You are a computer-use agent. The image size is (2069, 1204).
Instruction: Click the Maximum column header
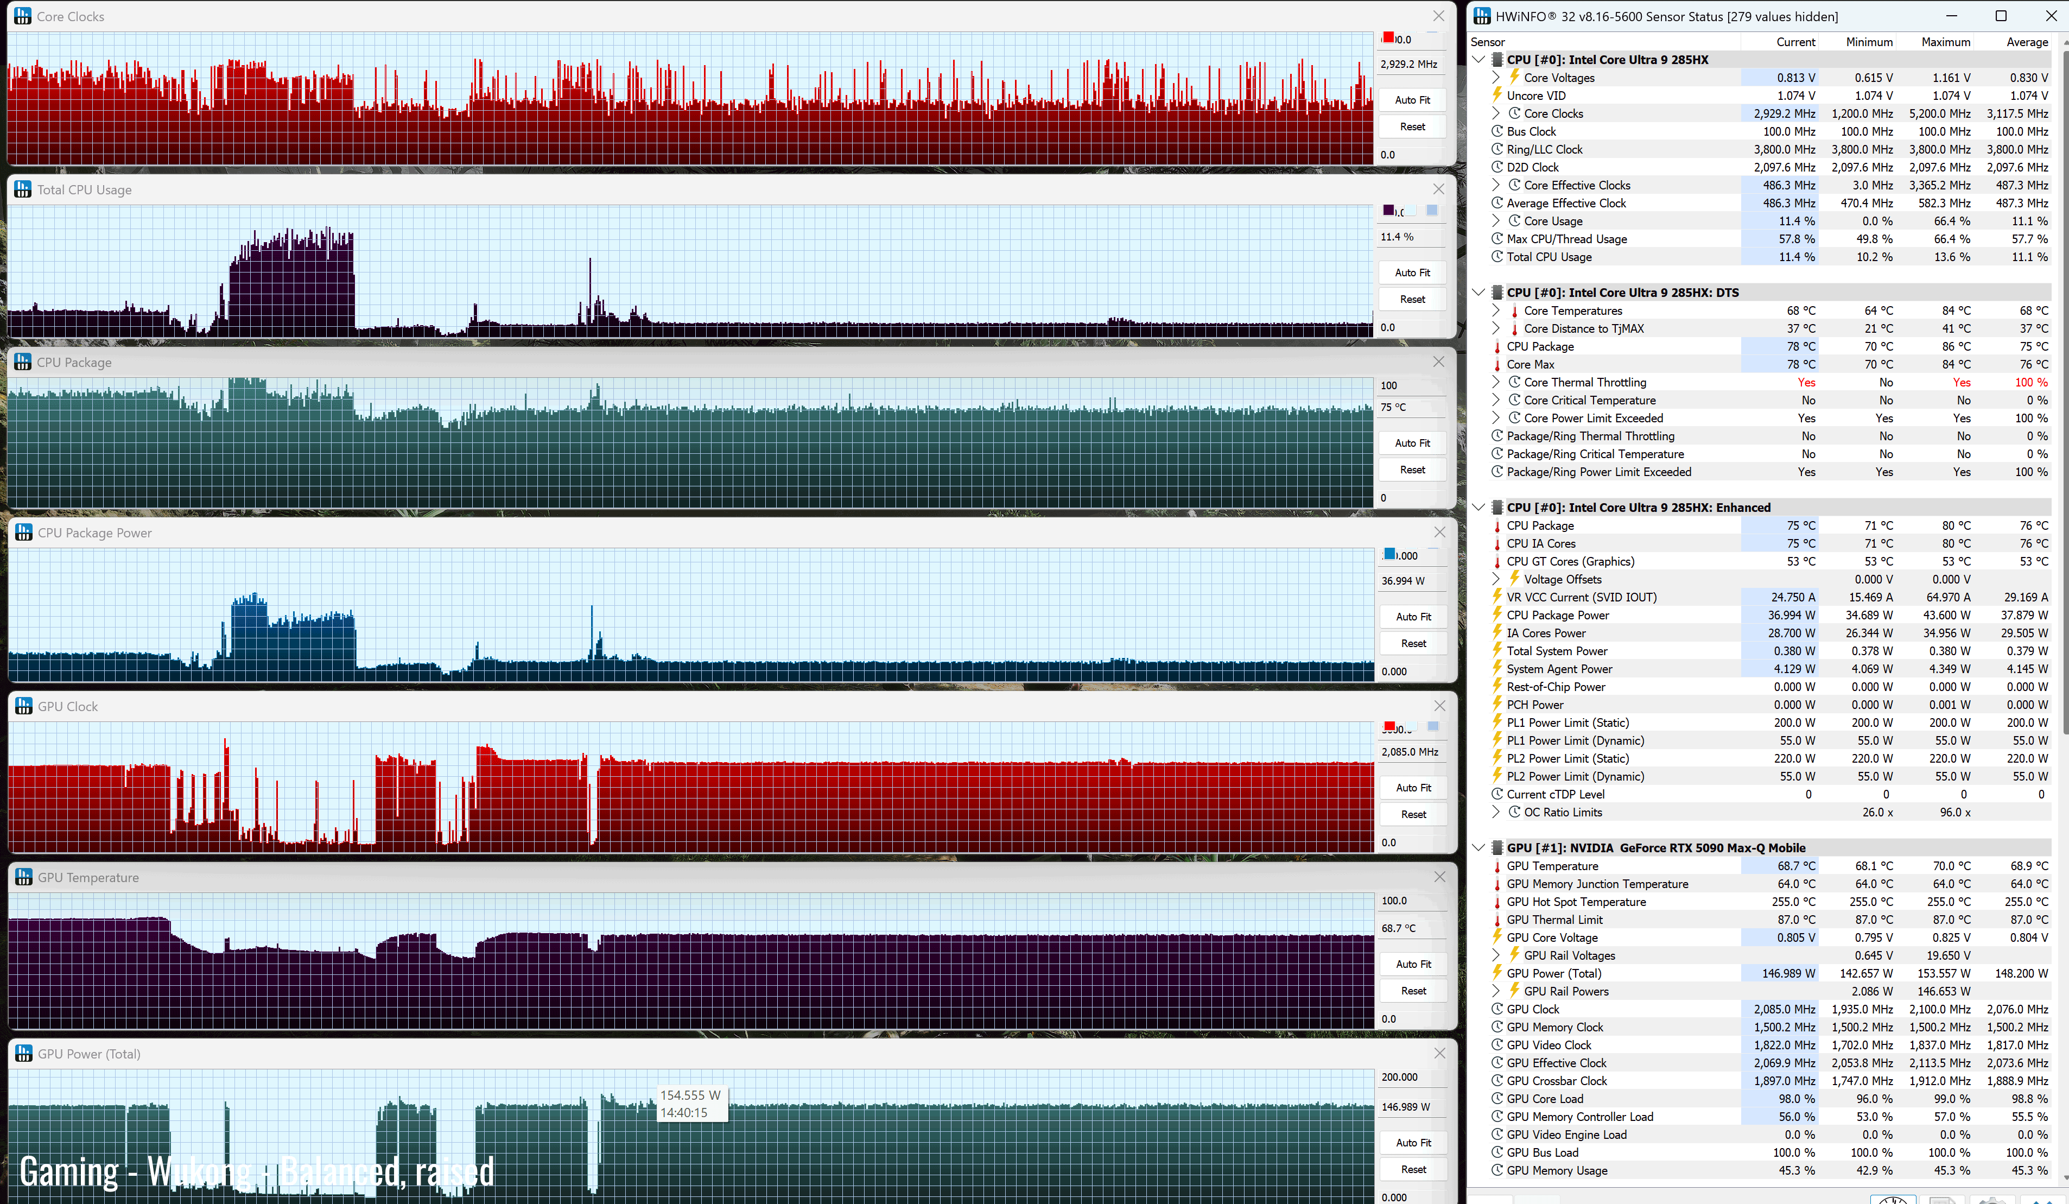coord(1935,42)
